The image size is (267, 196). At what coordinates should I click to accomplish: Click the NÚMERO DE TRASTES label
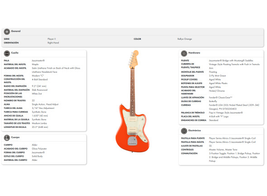tap(15, 100)
